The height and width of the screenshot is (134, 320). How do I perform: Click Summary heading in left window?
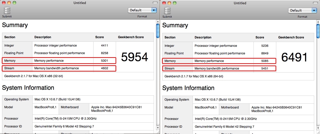[15, 25]
